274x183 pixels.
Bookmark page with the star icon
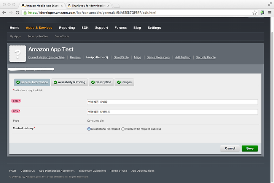pyautogui.click(x=255, y=13)
